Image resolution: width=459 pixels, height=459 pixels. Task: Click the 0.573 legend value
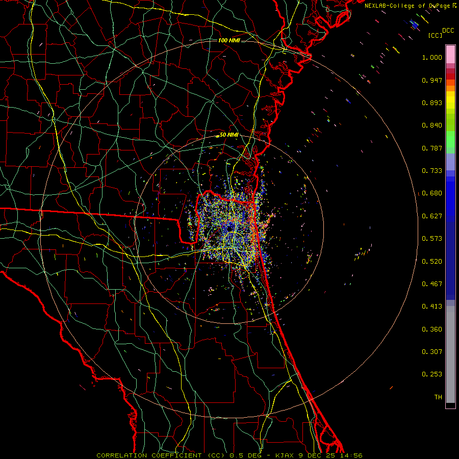click(x=432, y=239)
